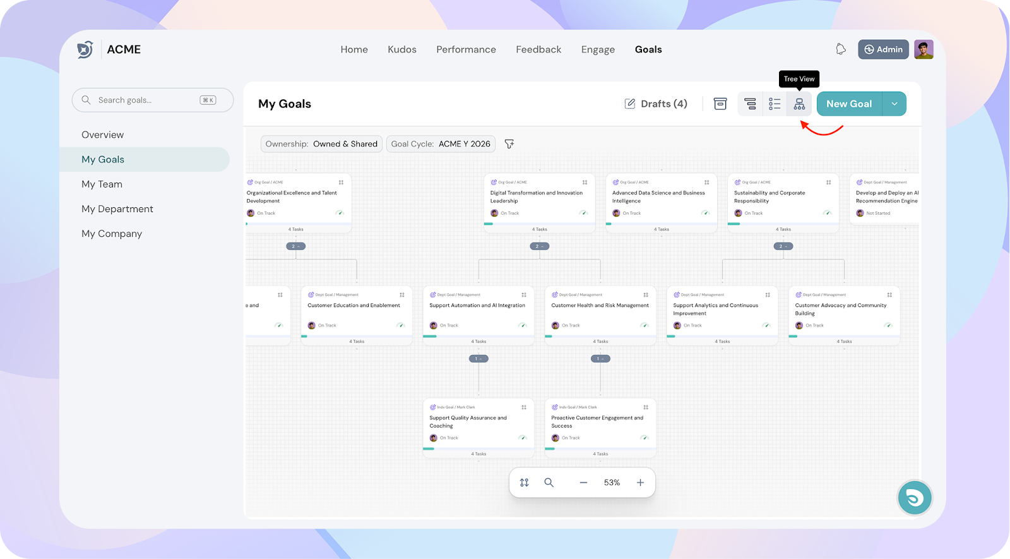Zoom in with the plus icon
The height and width of the screenshot is (559, 1010).
pyautogui.click(x=640, y=483)
